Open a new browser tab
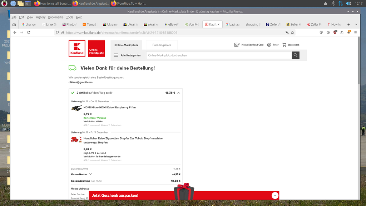The image size is (366, 206). [x=348, y=24]
